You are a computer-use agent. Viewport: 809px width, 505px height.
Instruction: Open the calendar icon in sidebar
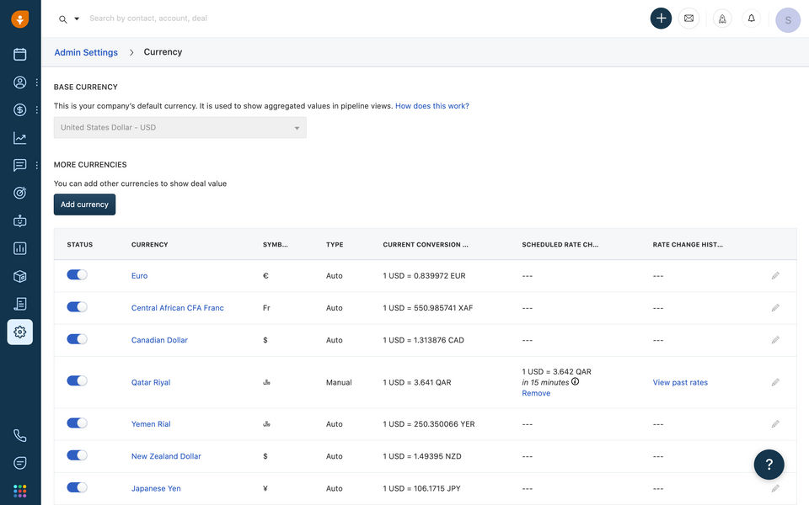[x=20, y=54]
